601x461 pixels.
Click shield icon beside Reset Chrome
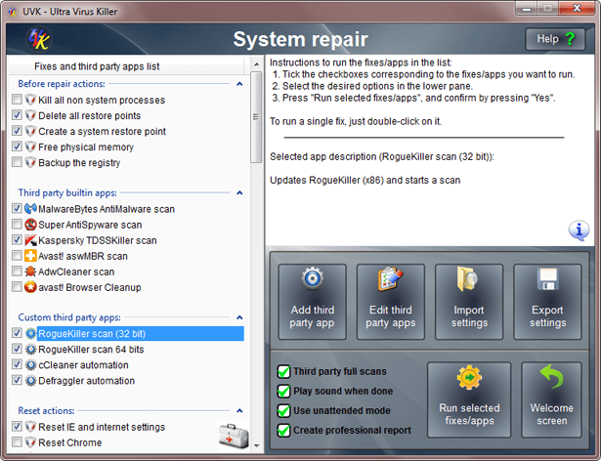pos(30,442)
